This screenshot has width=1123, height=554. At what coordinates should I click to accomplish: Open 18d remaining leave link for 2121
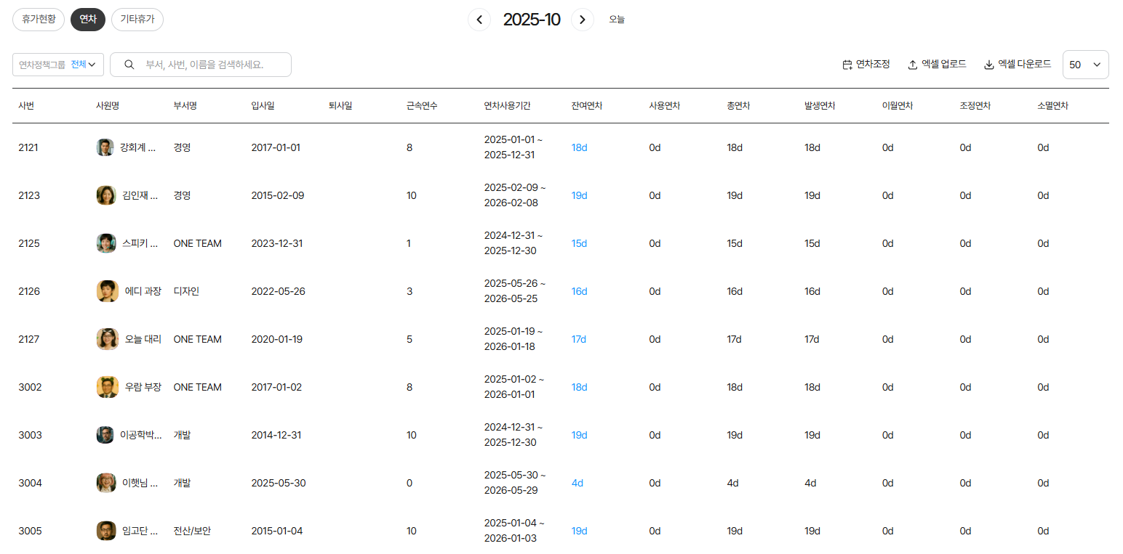point(579,147)
